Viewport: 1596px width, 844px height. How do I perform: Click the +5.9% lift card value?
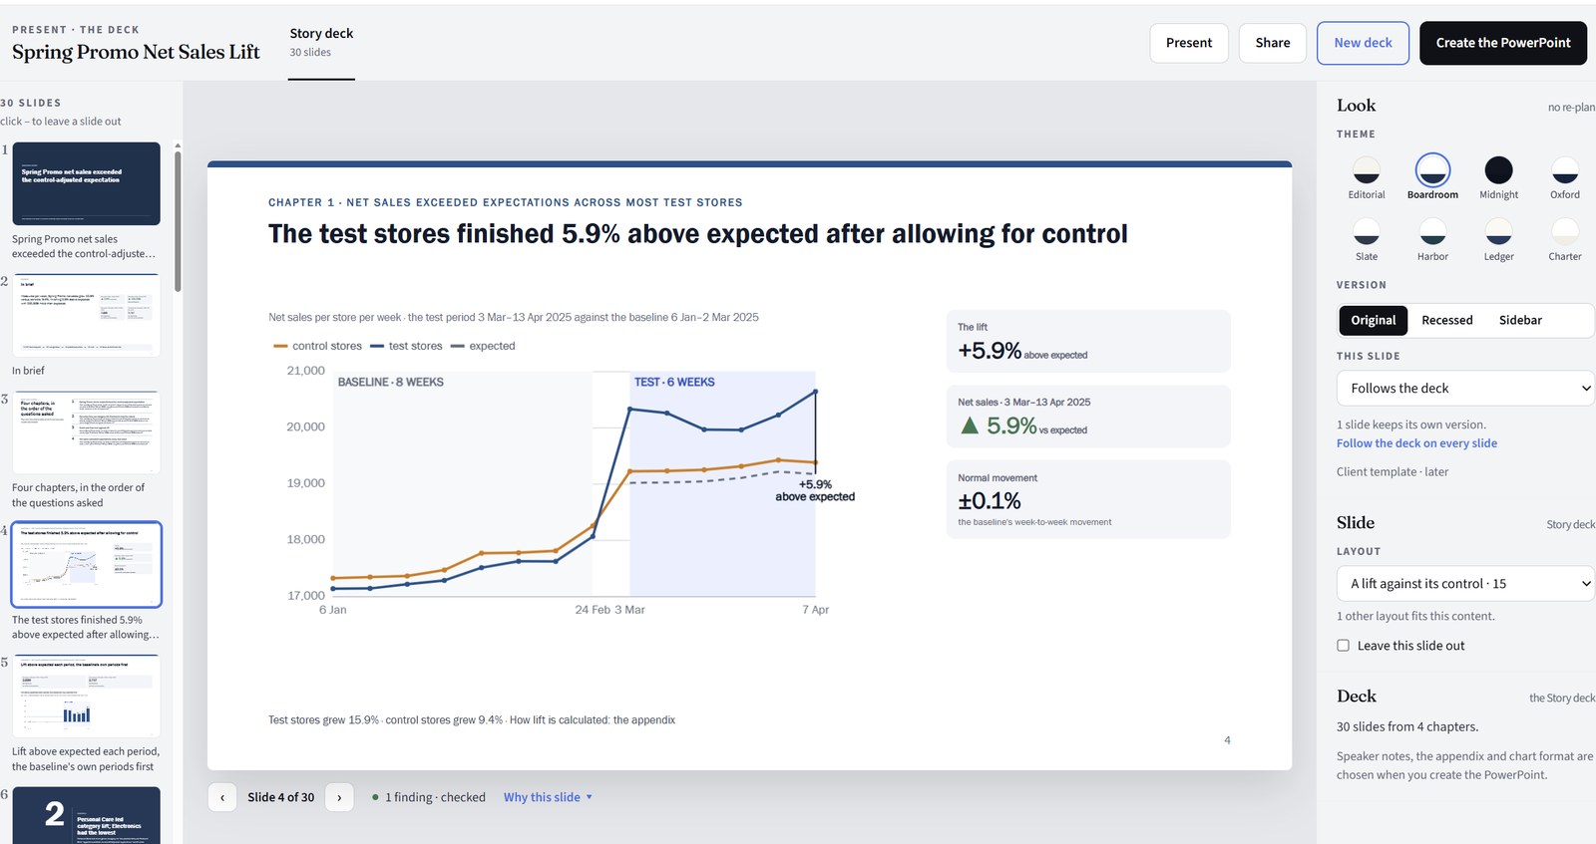point(989,351)
